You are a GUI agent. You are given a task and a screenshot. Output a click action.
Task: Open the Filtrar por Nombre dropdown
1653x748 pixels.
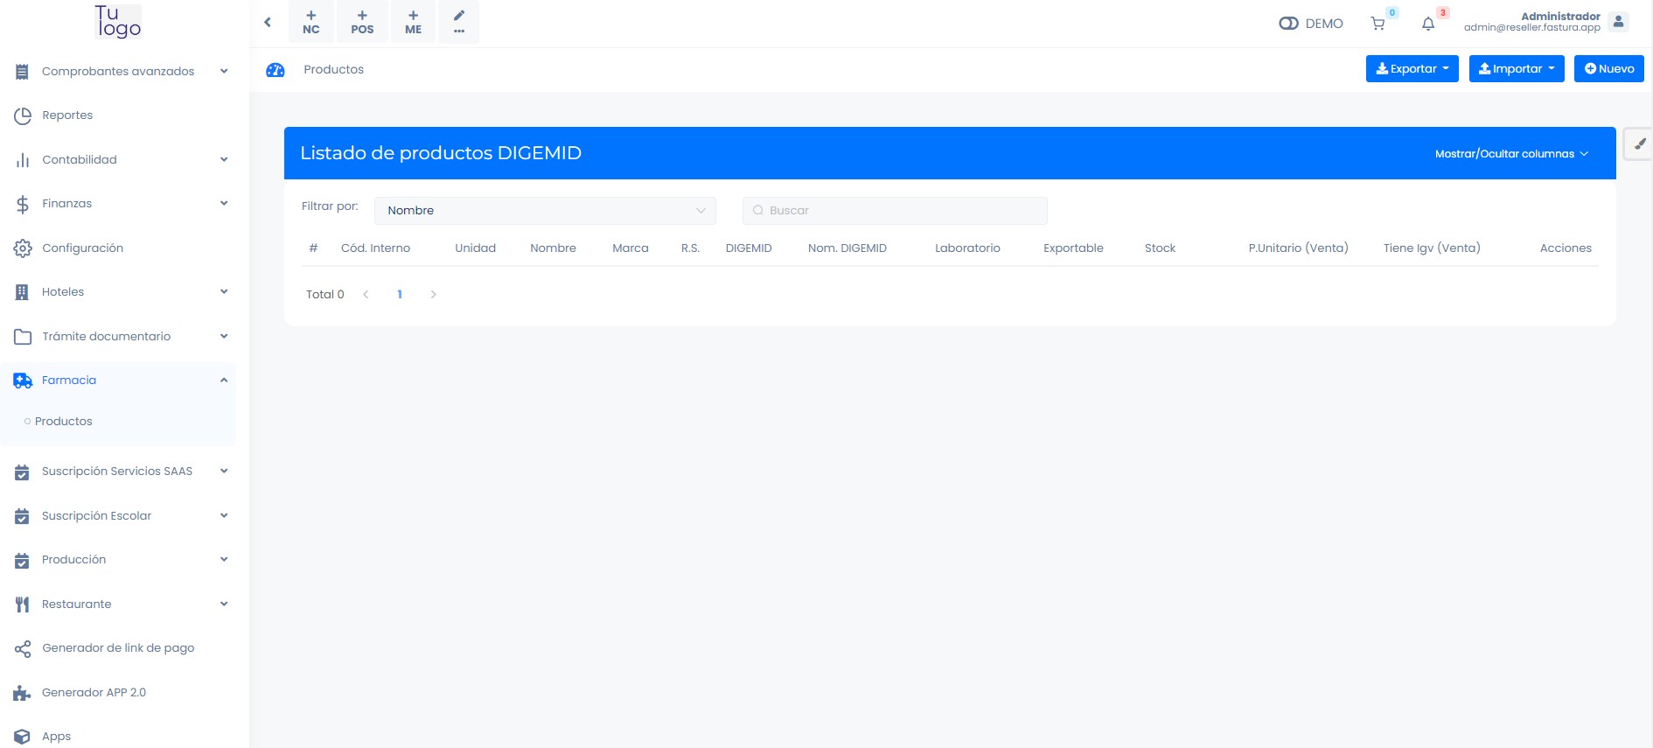pos(545,211)
